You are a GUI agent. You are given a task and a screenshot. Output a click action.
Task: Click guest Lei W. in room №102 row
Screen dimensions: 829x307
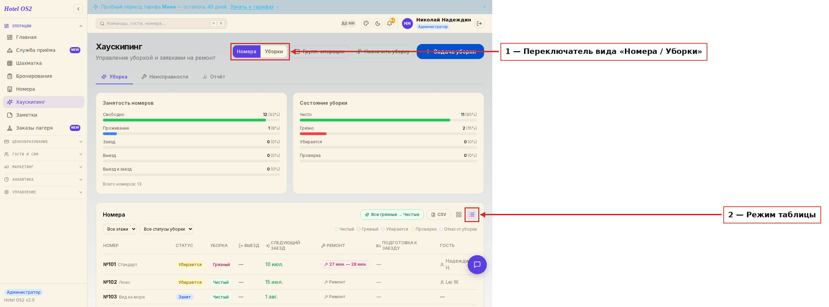point(450,282)
